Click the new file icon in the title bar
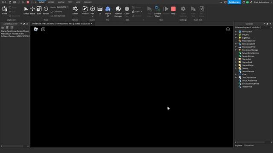 [x=10, y=2]
